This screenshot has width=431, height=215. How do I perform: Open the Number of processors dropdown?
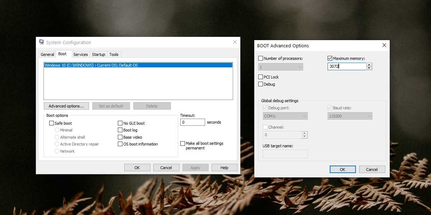point(281,67)
